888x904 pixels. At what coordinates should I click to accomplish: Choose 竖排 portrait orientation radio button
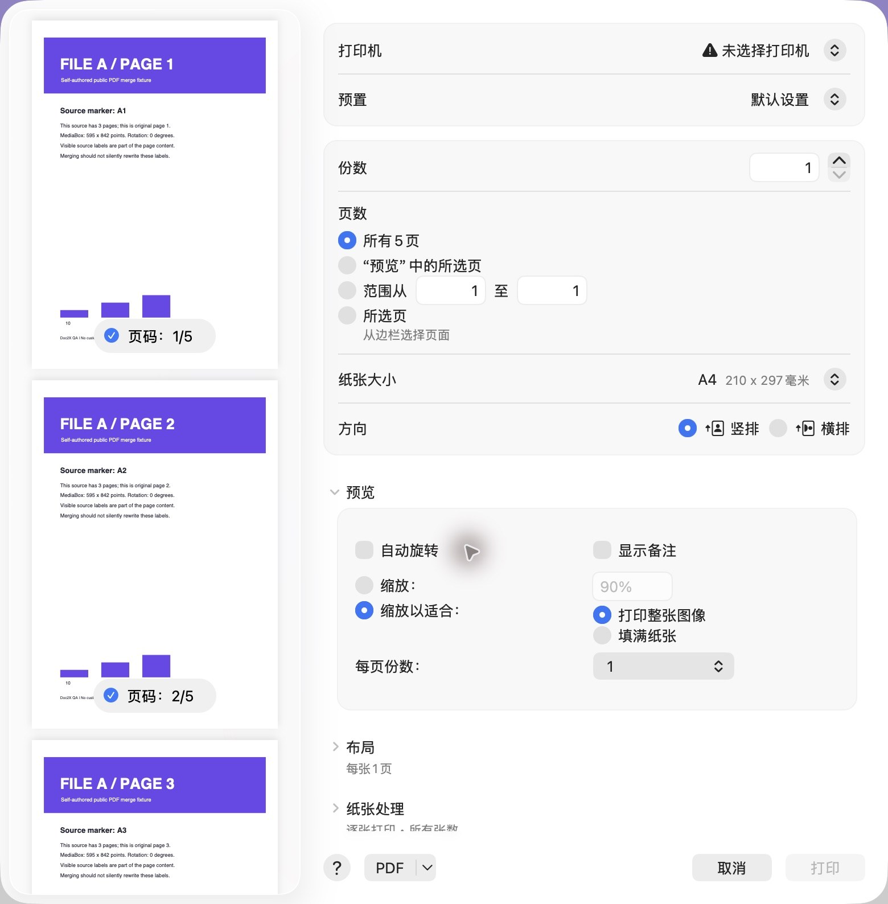[688, 428]
